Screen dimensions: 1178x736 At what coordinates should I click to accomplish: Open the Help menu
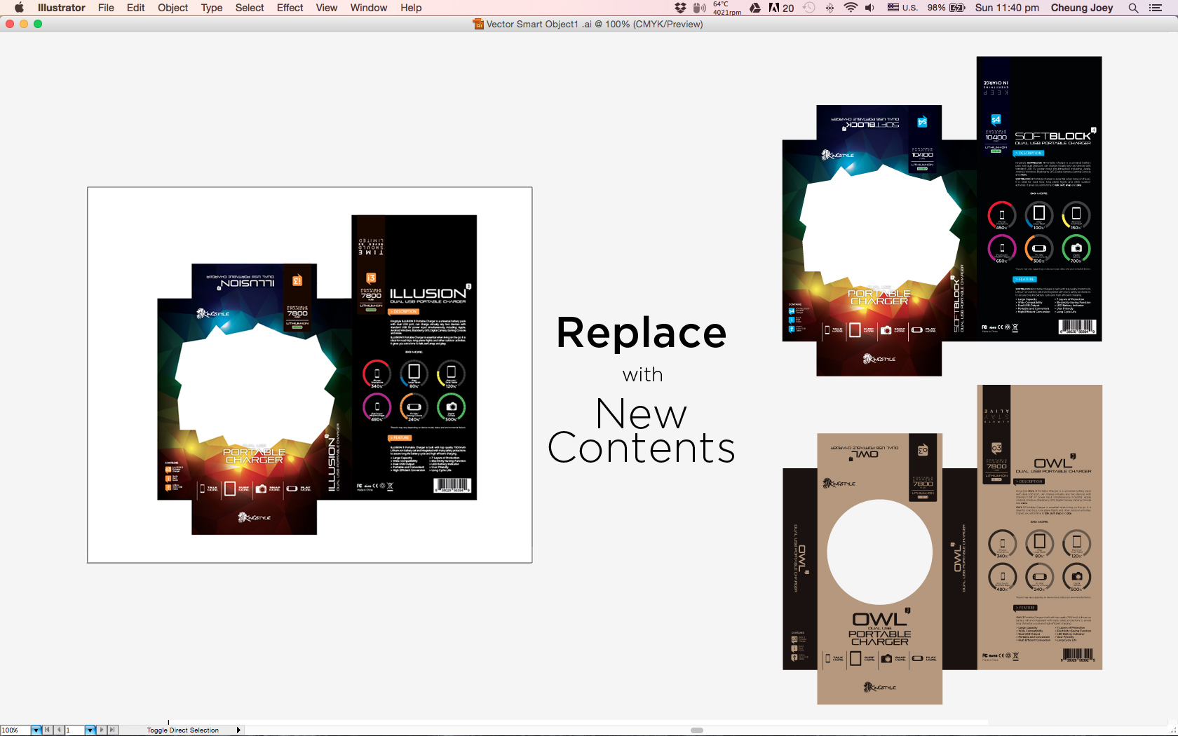point(411,8)
